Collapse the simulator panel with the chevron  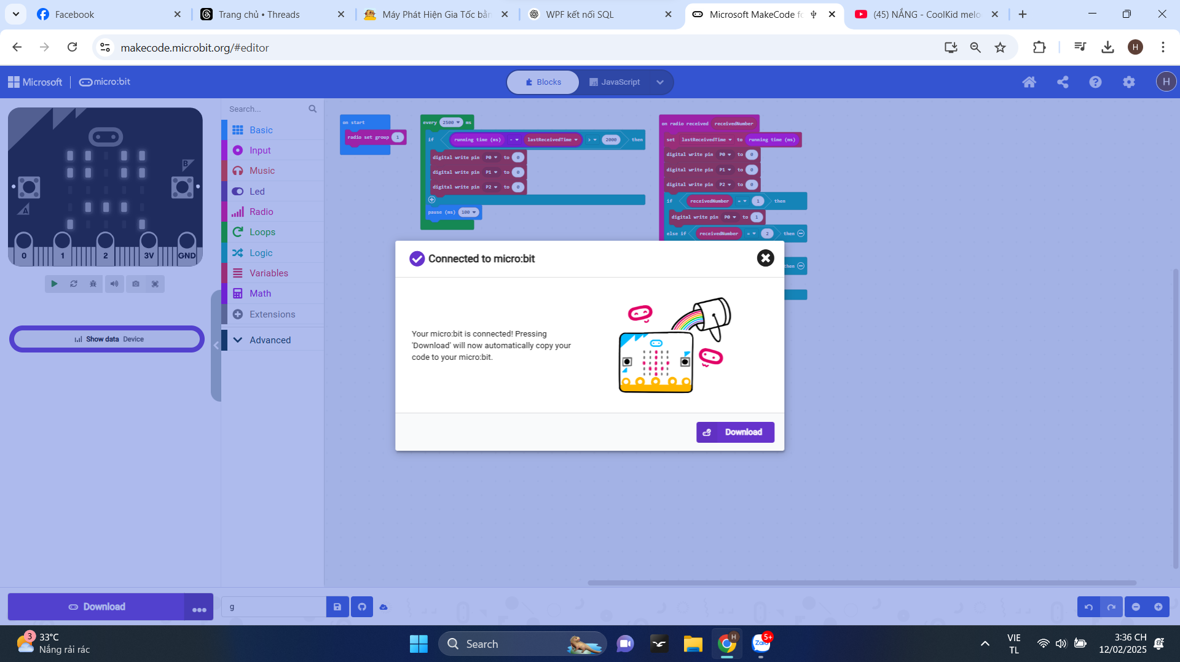[x=216, y=346]
